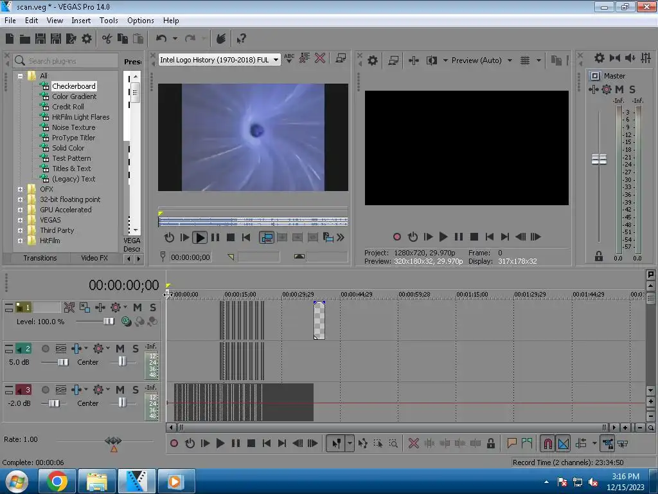Click the Undo arrow icon
658x494 pixels.
[161, 39]
